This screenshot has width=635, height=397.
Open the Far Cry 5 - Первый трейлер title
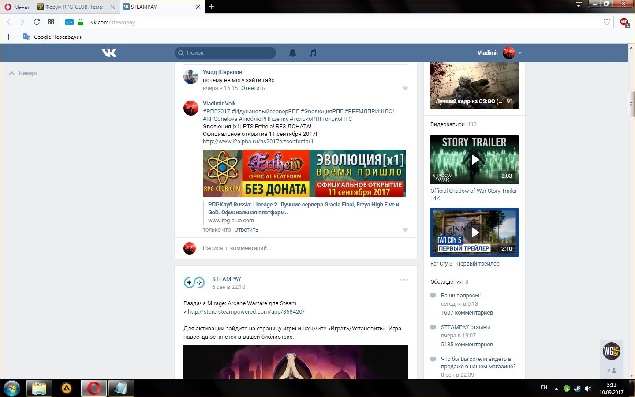(465, 264)
